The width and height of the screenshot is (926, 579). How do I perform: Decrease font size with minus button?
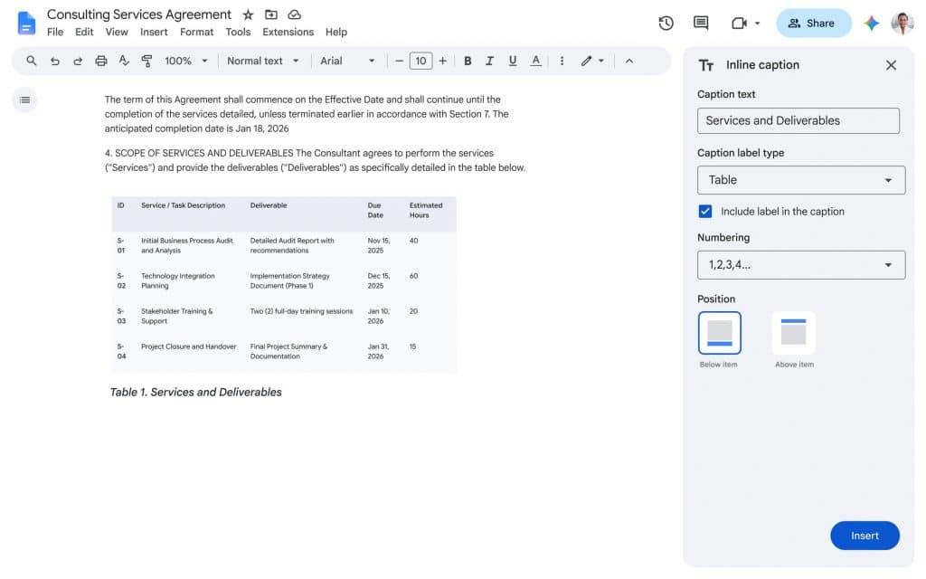tap(399, 61)
